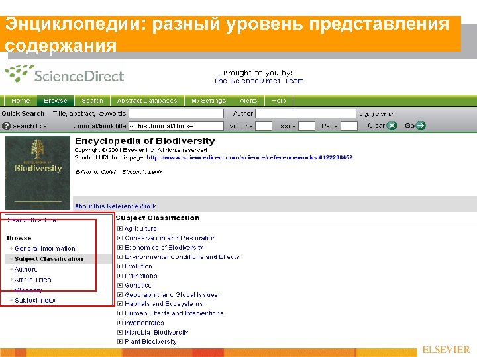
Task: Open the Agriculture subject link
Action: click(140, 229)
